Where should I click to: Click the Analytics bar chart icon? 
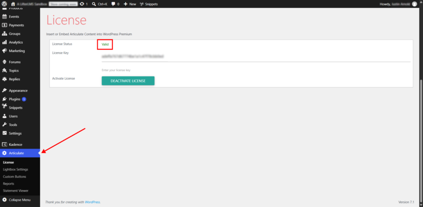point(4,42)
